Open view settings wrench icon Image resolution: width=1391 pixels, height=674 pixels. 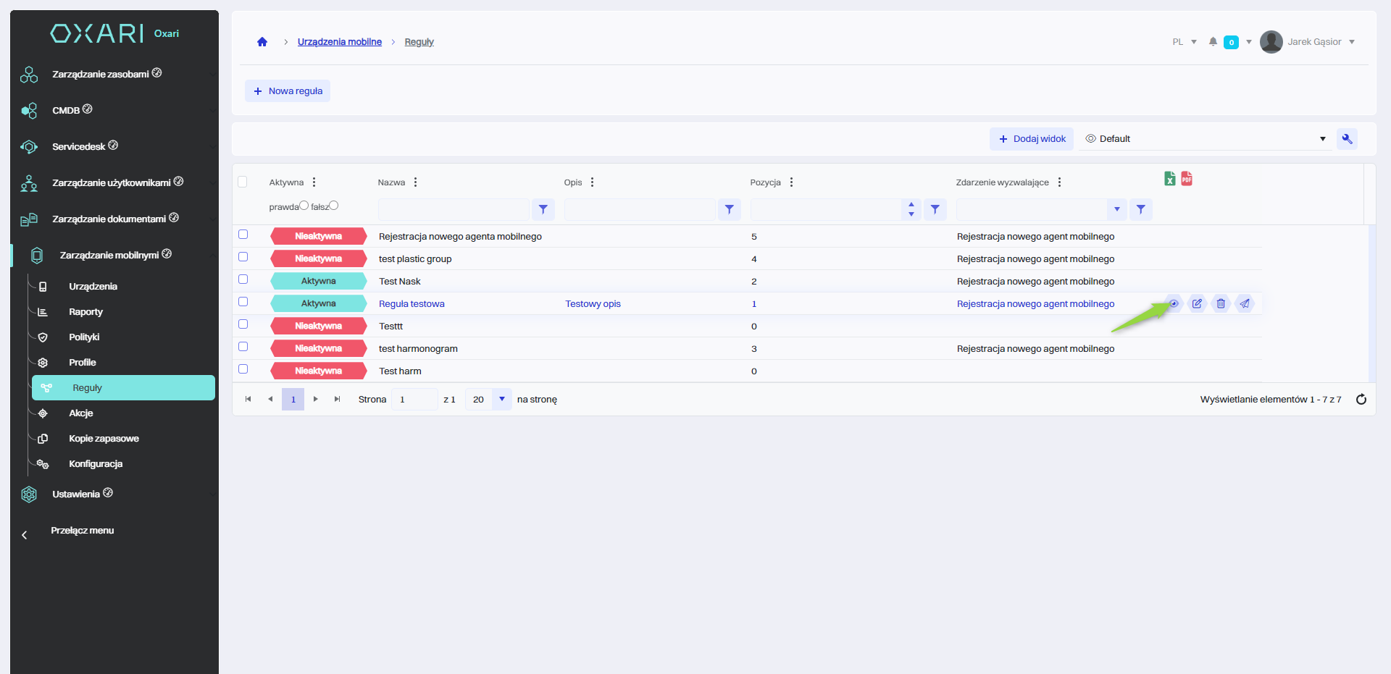pyautogui.click(x=1347, y=139)
